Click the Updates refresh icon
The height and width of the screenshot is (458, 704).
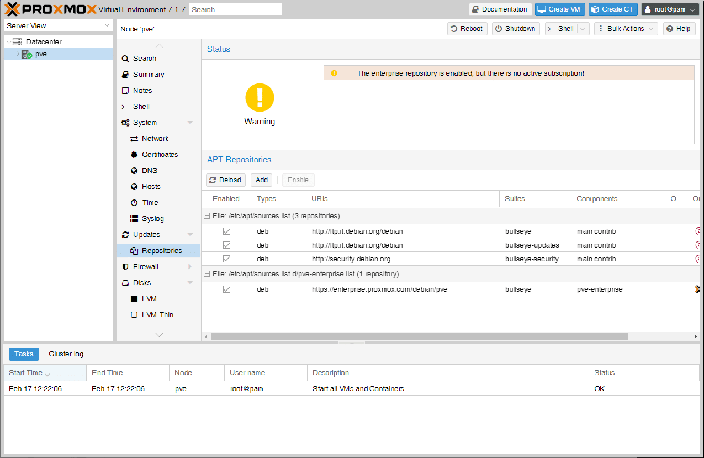click(x=125, y=235)
